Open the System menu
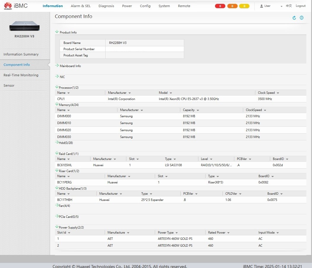312x268 pixels. click(164, 6)
